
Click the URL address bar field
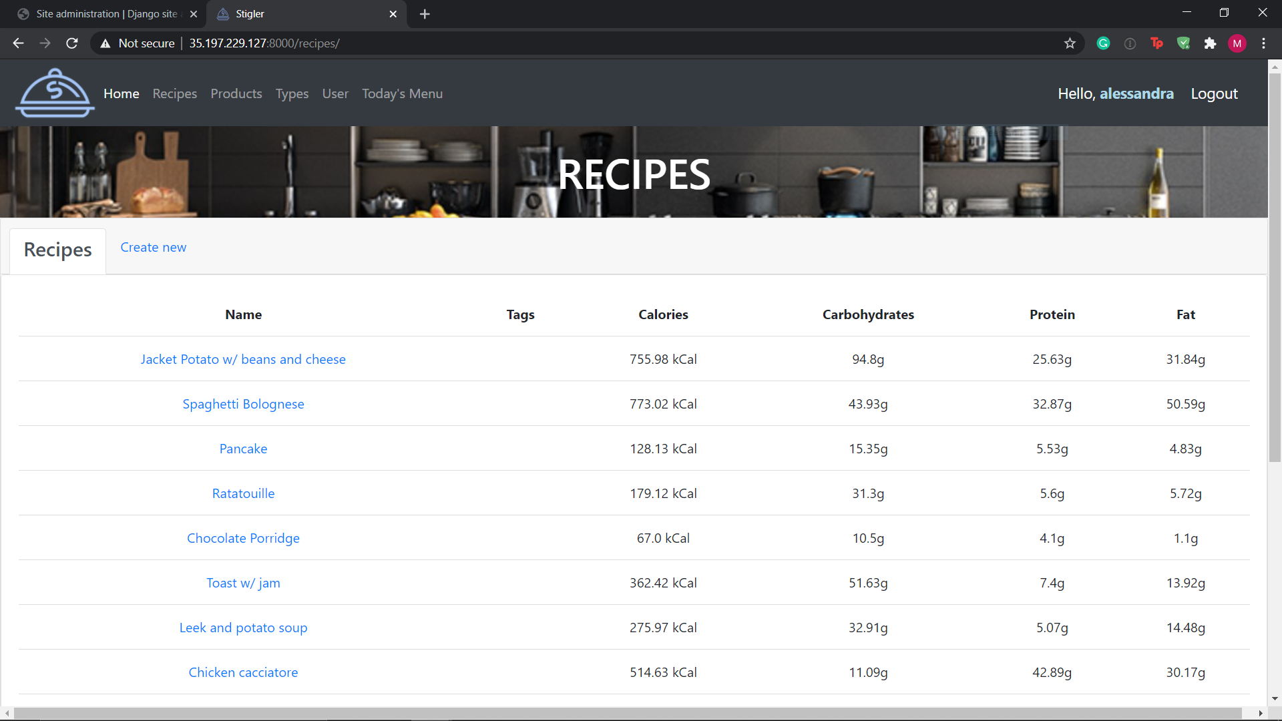click(x=601, y=43)
